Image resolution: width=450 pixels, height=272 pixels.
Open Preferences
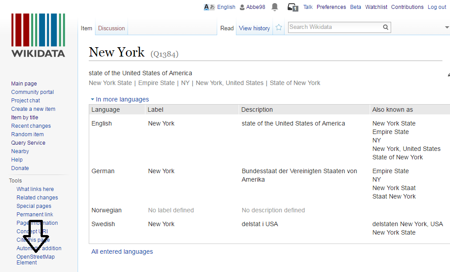point(331,7)
